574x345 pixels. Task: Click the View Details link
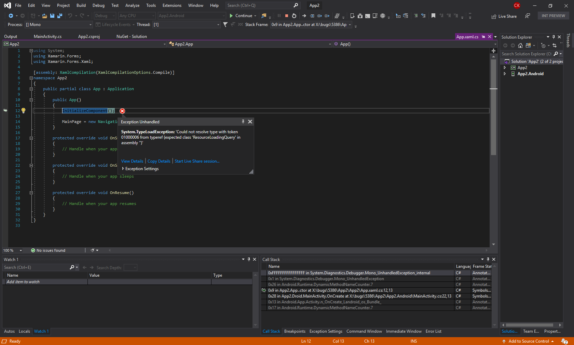[132, 161]
